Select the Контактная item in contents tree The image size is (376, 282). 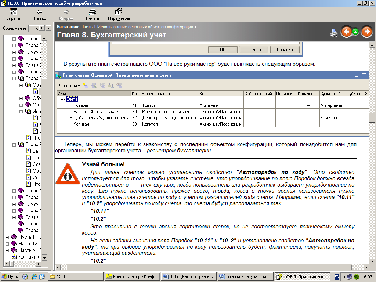[30, 257]
